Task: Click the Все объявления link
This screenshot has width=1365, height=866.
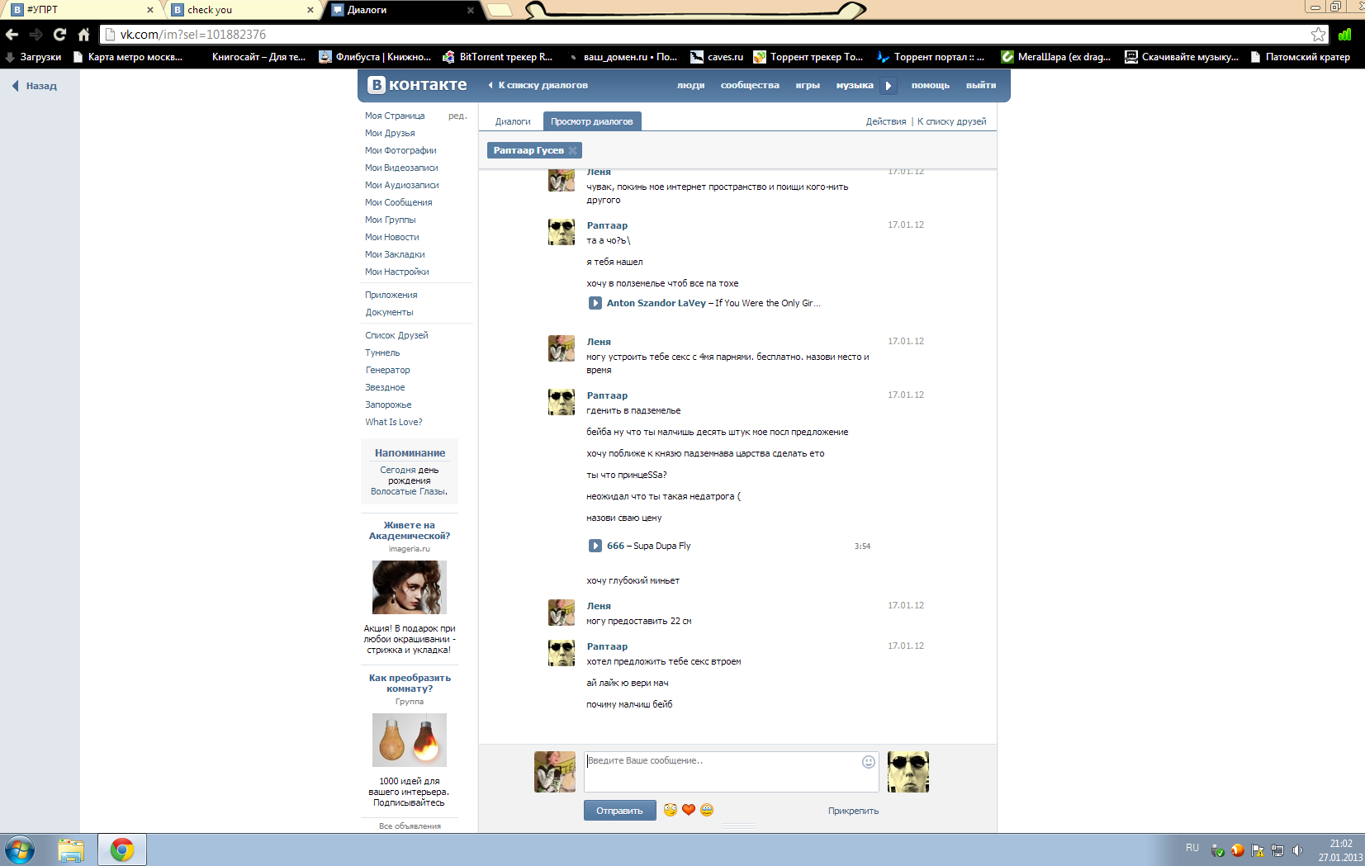Action: point(410,826)
